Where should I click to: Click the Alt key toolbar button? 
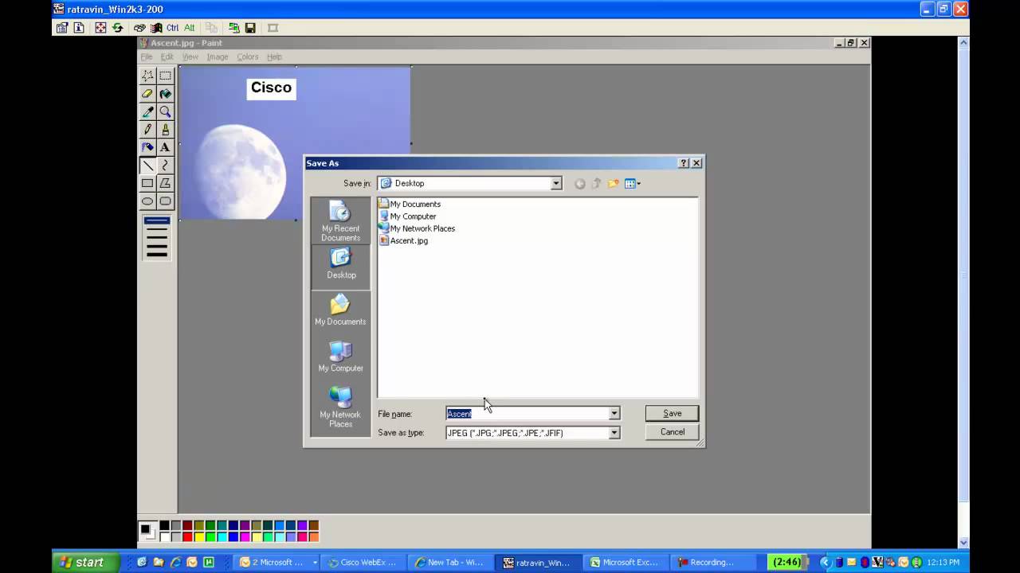coord(190,28)
